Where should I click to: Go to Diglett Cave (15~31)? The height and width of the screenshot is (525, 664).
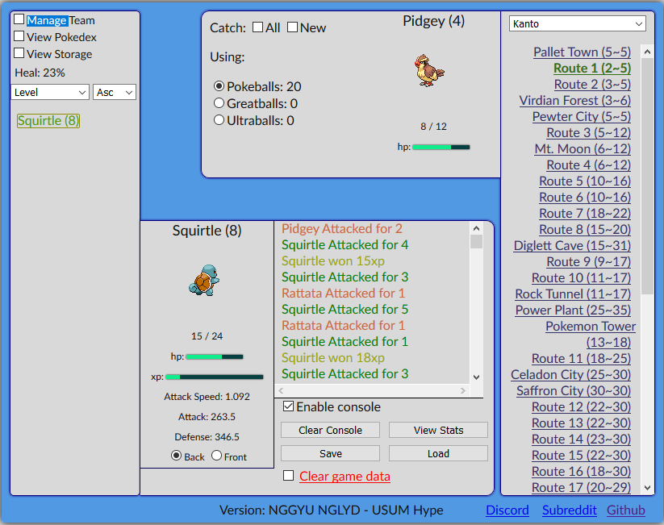point(573,245)
